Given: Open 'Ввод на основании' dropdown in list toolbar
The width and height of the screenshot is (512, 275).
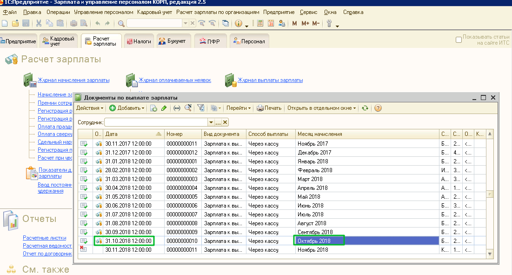Looking at the screenshot, I should pos(215,108).
